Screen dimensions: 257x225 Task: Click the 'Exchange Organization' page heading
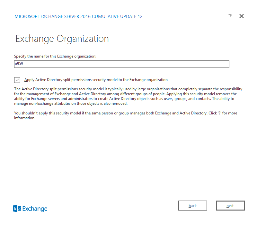point(62,39)
